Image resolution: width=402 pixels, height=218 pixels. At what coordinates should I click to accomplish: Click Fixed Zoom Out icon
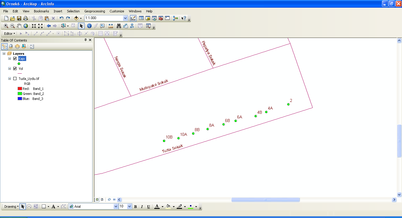point(40,26)
